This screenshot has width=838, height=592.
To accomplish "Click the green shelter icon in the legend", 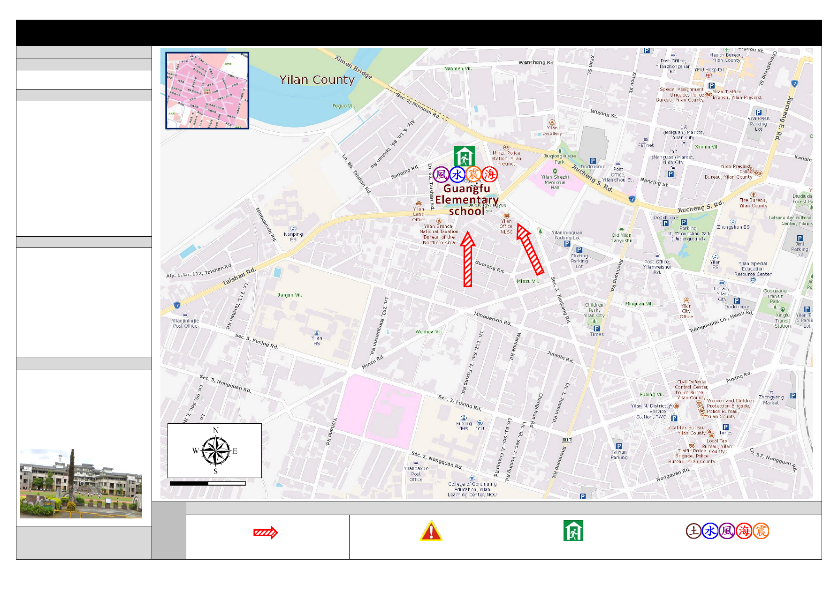I will pos(573,531).
